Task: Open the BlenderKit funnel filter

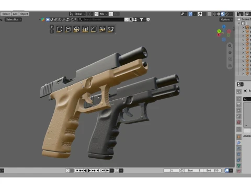Action: [141, 19]
